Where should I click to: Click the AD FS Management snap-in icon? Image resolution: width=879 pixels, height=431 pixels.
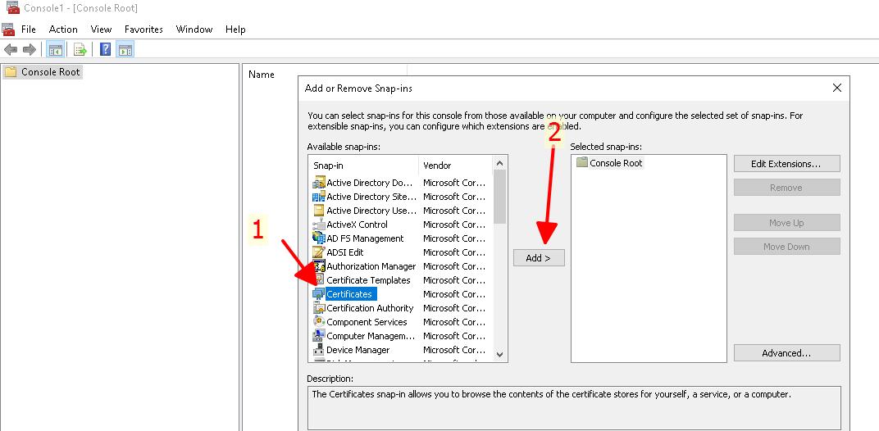pos(319,238)
